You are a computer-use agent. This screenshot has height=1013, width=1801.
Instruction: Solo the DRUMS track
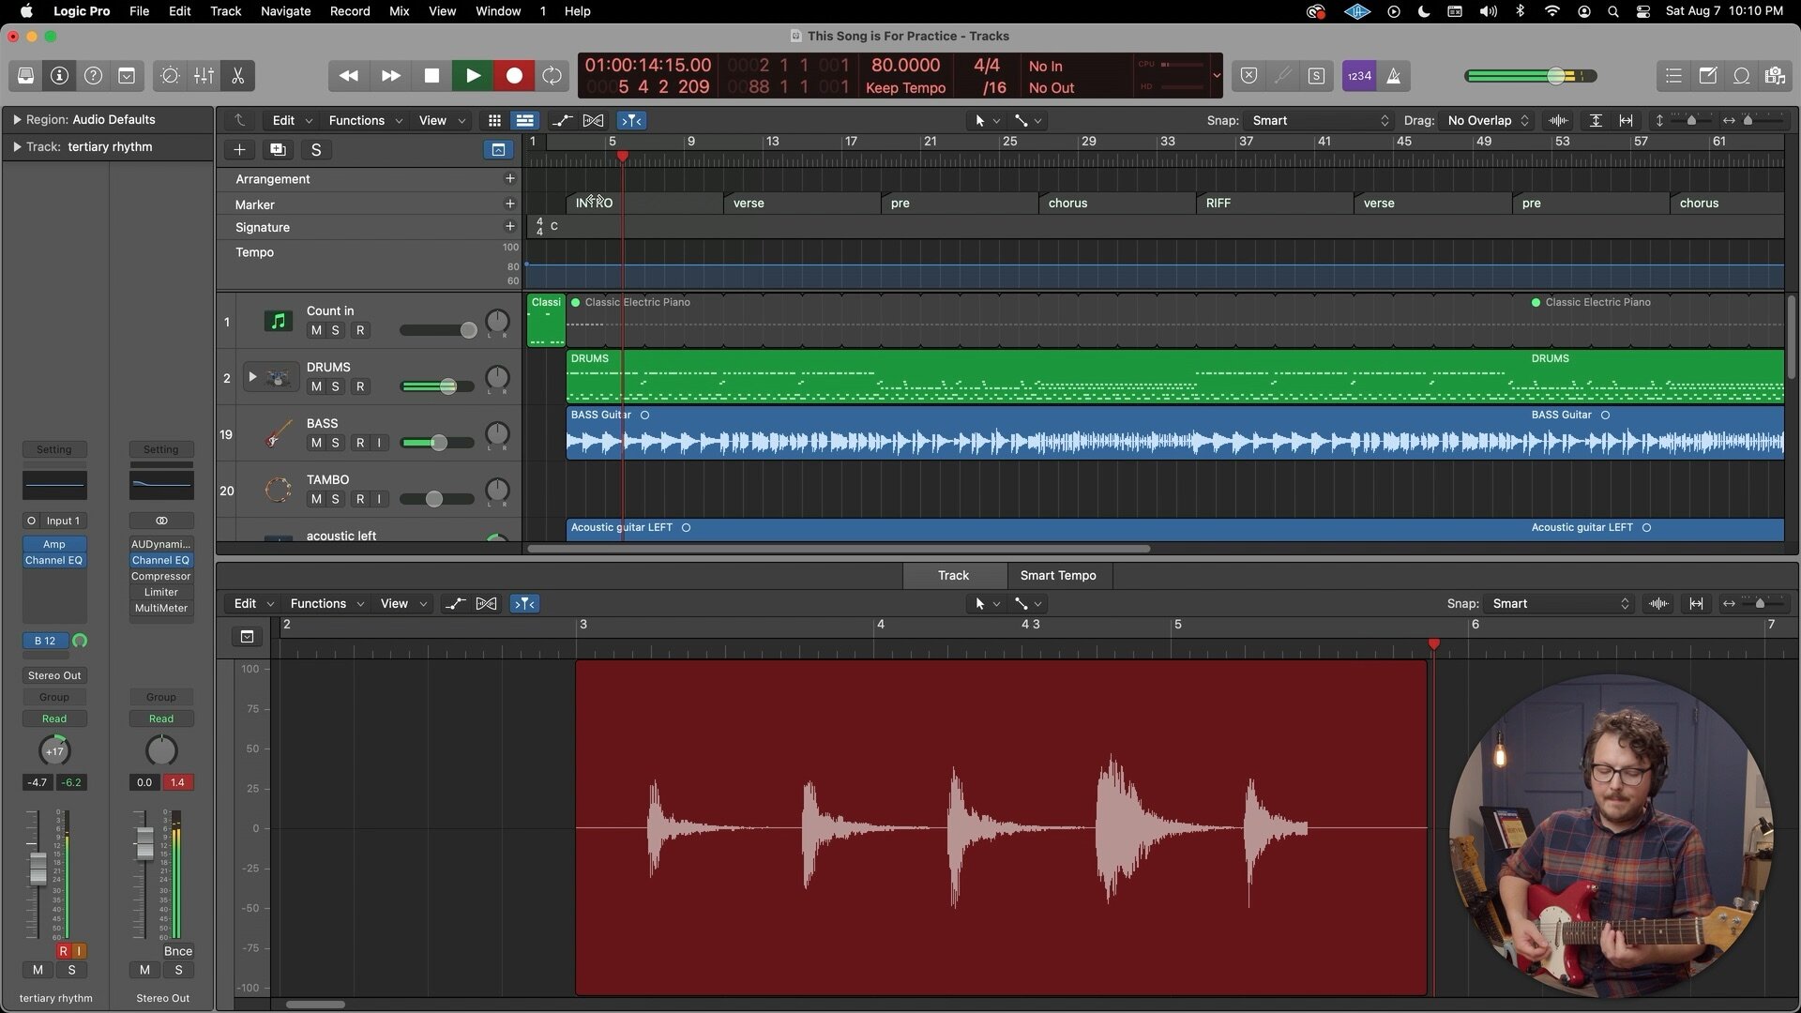tap(336, 386)
